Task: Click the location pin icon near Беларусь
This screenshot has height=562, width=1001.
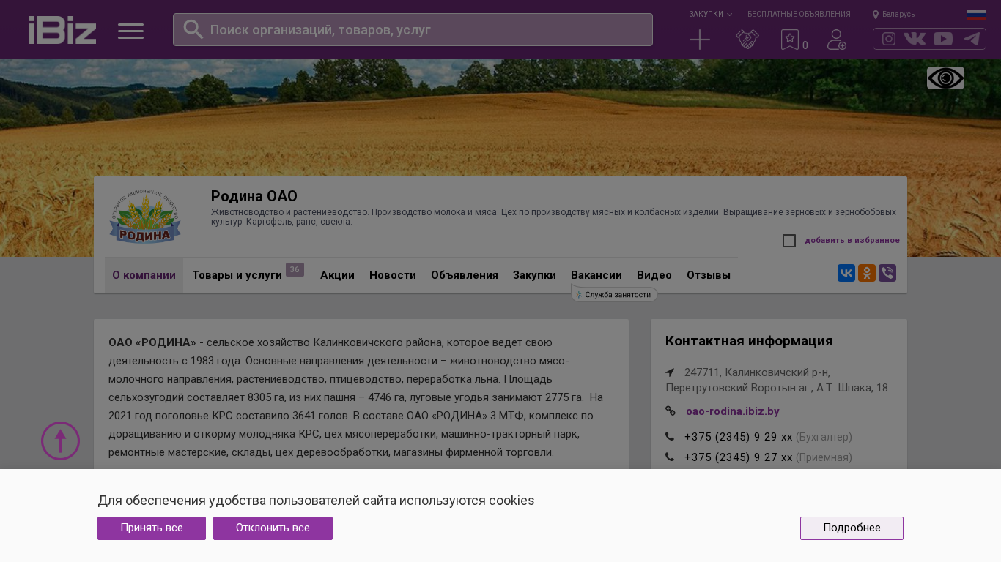Action: pos(876,15)
